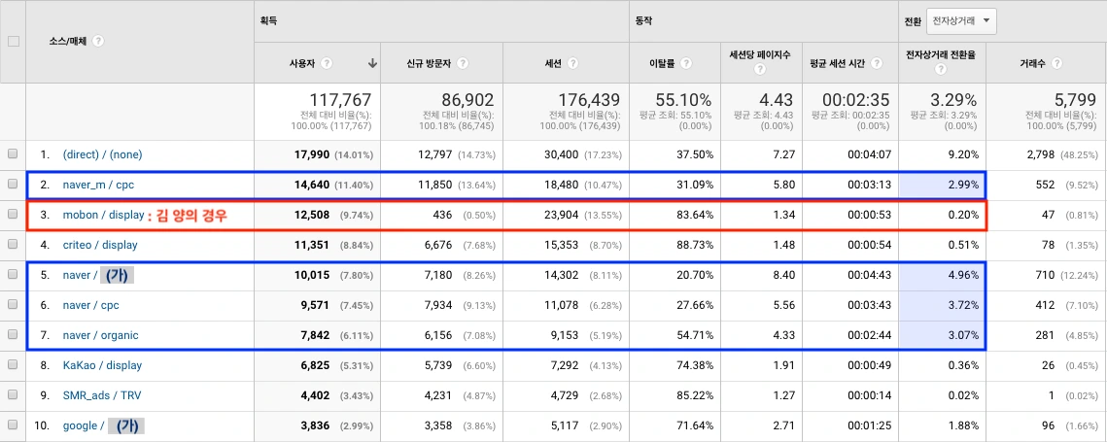This screenshot has width=1107, height=442.
Task: Open the 전자상거래 conversion dropdown
Action: pos(961,20)
